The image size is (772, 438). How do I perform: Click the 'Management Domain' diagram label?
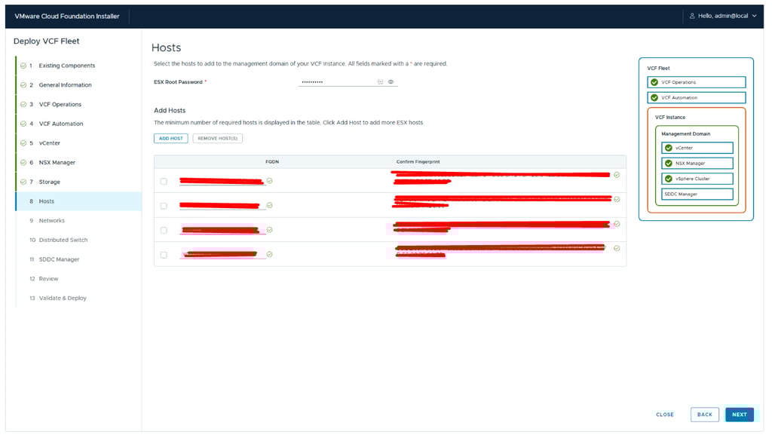[686, 134]
